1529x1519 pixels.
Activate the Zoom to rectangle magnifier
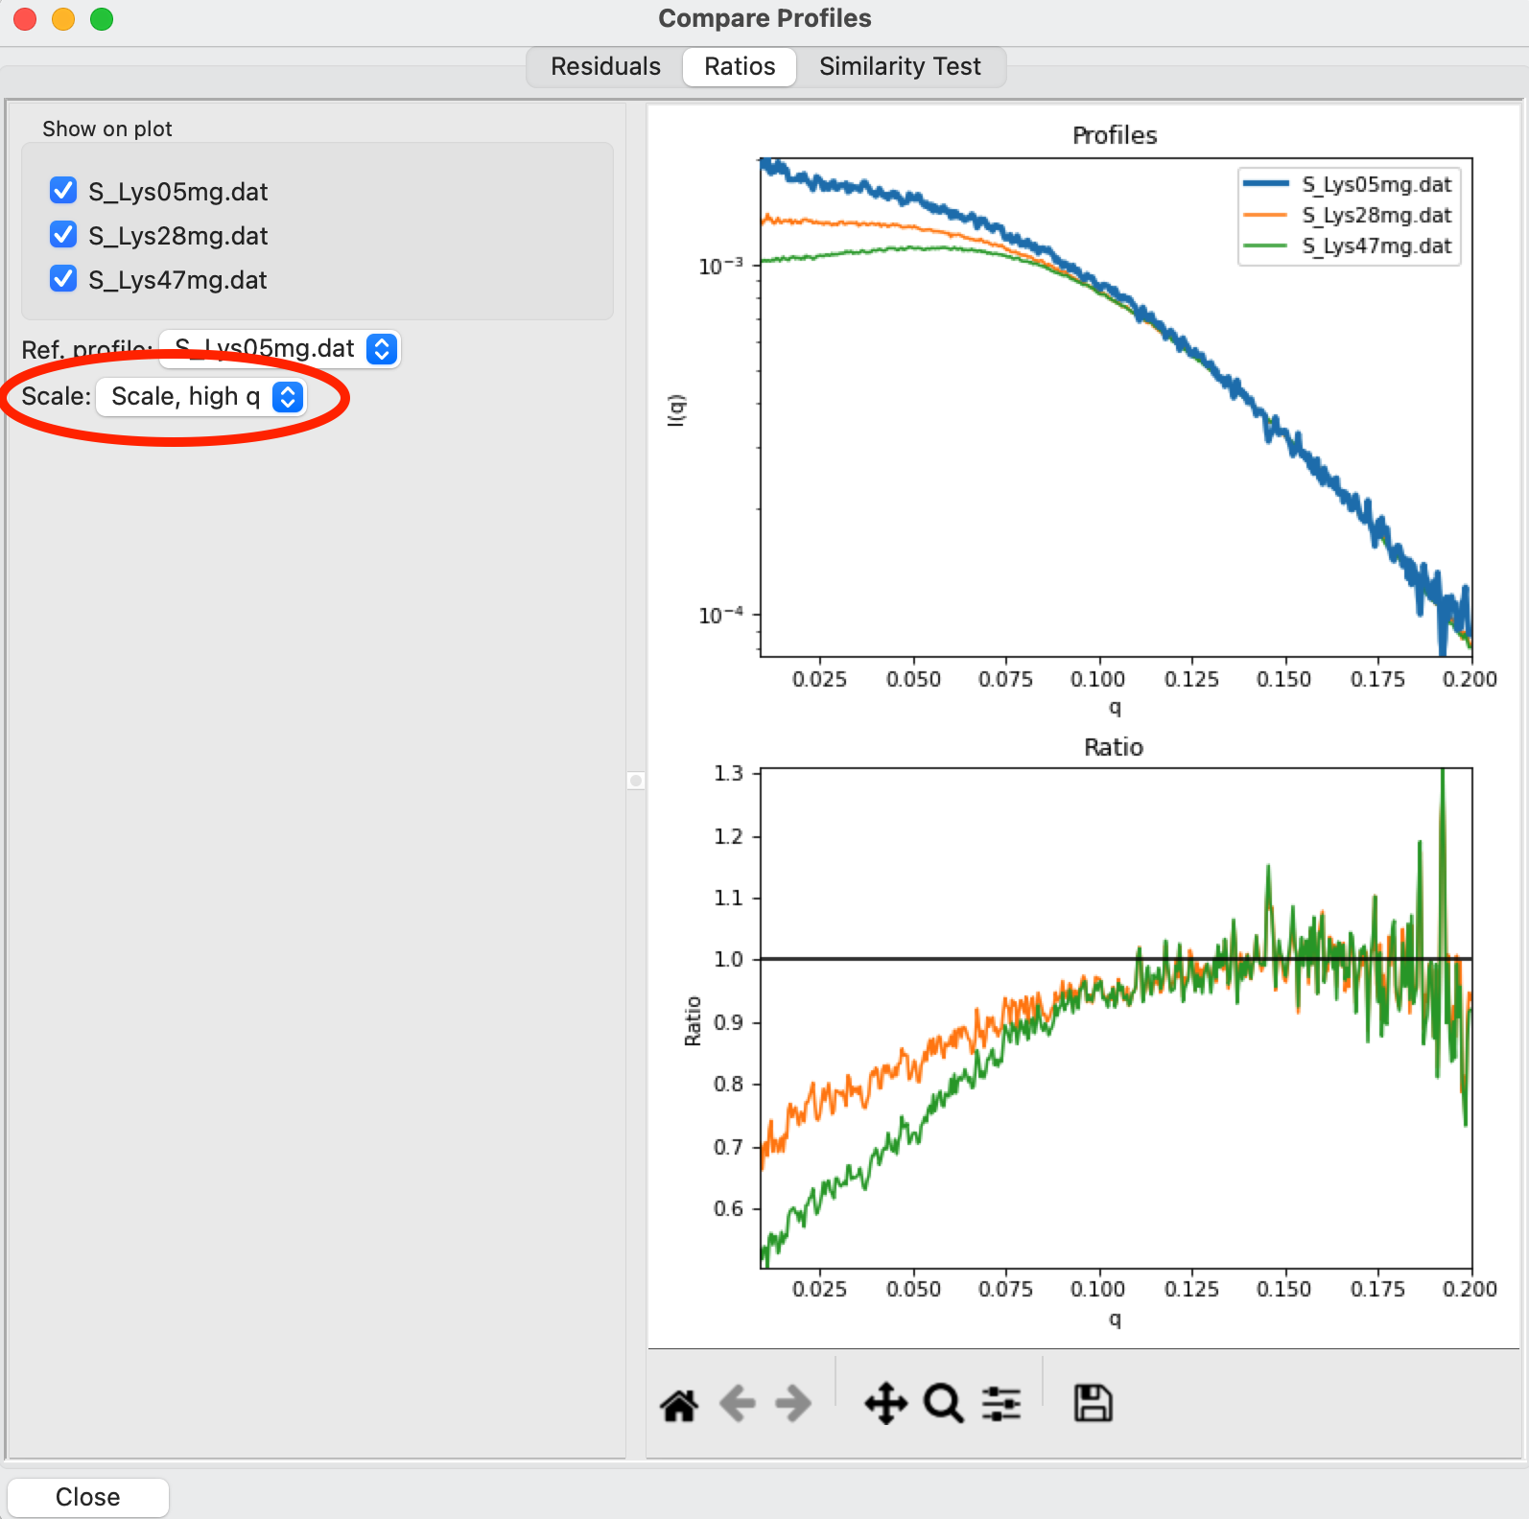click(943, 1404)
